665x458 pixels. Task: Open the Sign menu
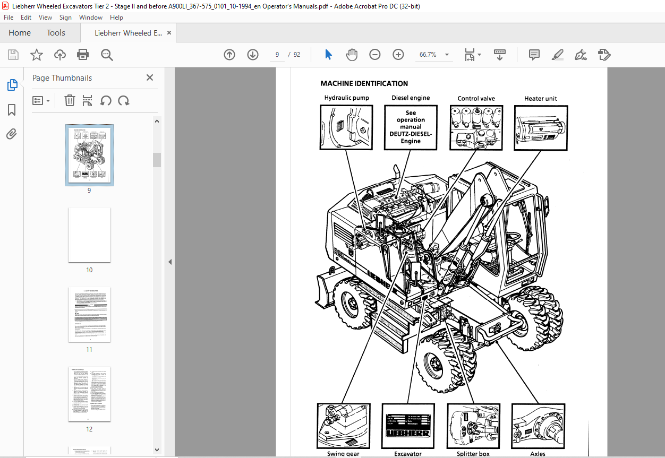point(65,18)
